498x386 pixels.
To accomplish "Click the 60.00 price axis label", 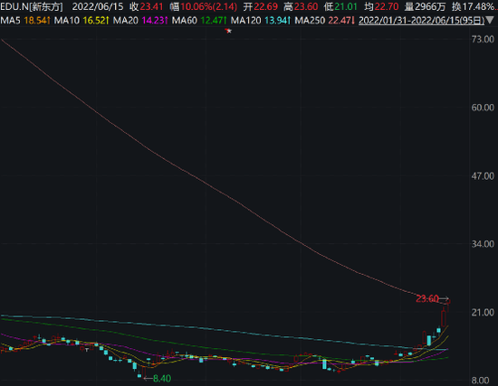I will click(x=483, y=108).
